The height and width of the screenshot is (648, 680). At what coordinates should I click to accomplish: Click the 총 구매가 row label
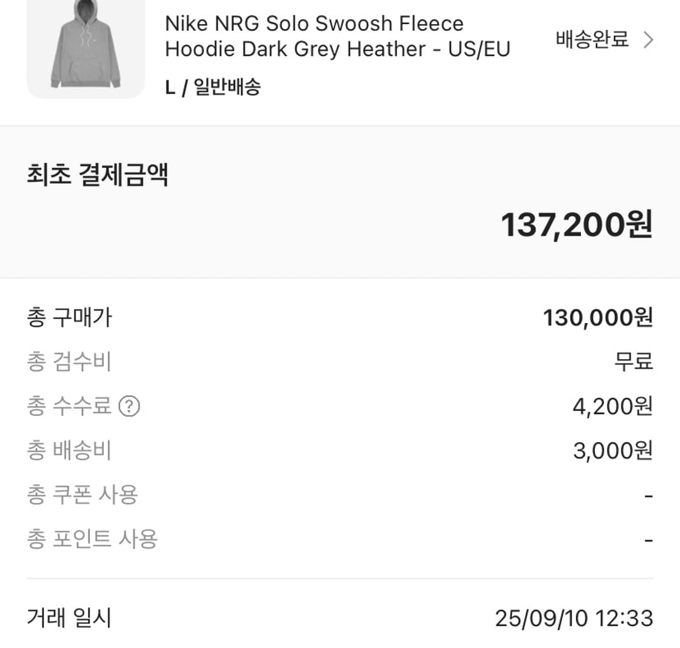[70, 317]
